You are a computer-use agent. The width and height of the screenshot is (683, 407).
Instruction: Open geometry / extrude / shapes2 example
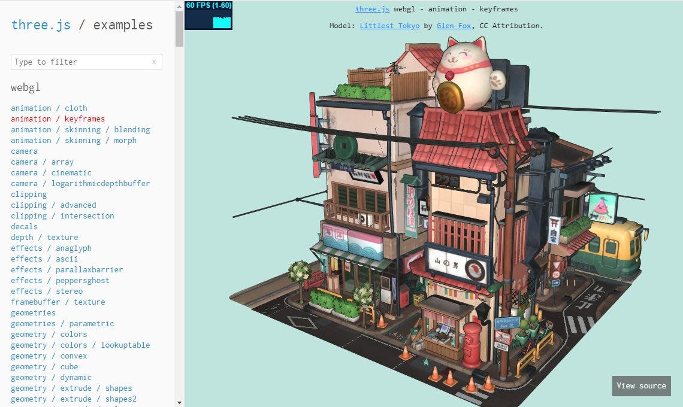coord(74,399)
